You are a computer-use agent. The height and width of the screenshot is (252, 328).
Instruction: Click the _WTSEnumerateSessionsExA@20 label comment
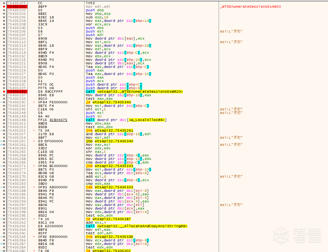pos(250,7)
